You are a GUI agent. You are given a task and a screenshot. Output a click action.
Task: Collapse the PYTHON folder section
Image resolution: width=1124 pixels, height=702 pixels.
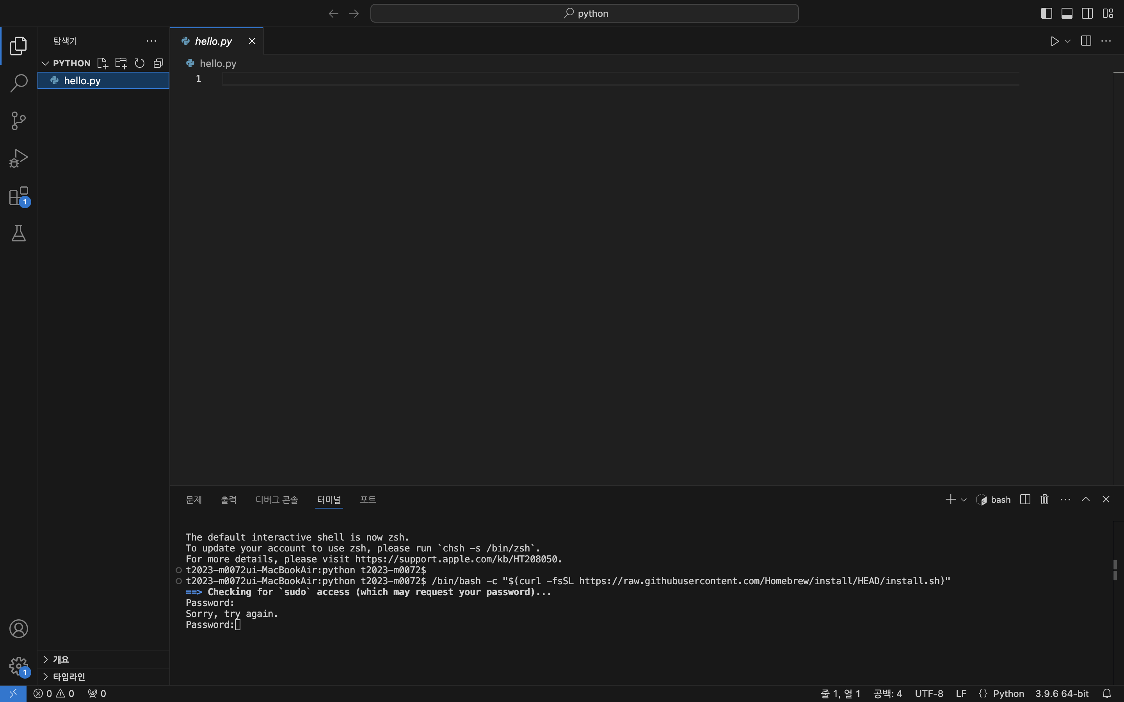tap(45, 63)
